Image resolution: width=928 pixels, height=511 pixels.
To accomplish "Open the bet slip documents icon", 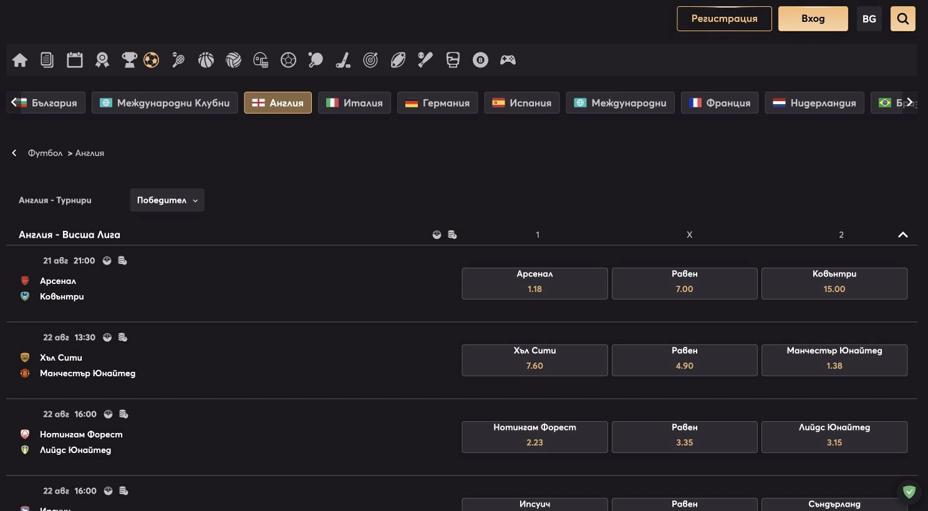I will tap(47, 60).
